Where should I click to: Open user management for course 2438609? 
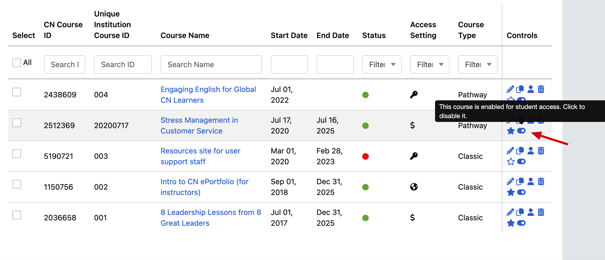tap(531, 89)
